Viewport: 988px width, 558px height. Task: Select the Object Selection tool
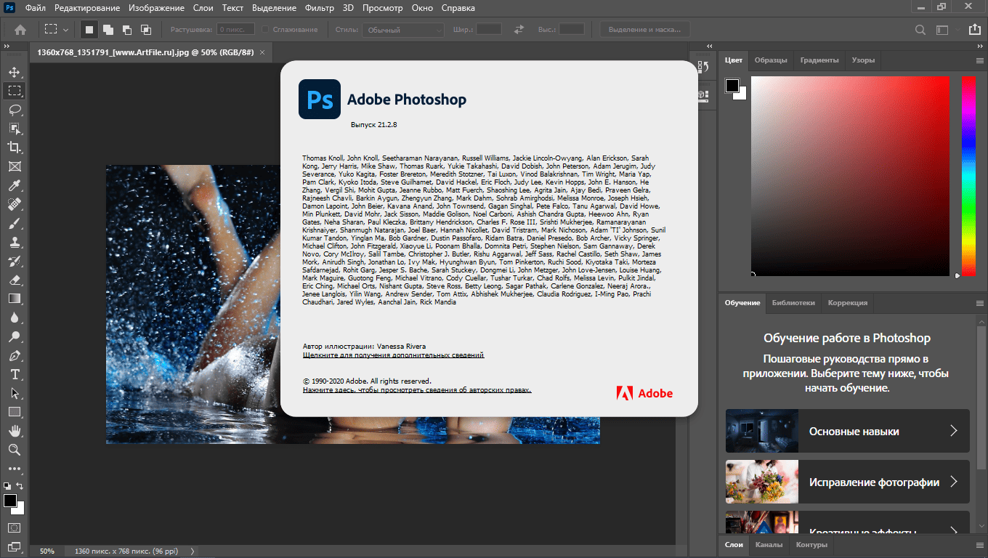click(x=15, y=129)
